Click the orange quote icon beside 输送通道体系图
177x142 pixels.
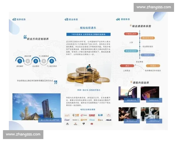pyautogui.click(x=130, y=26)
